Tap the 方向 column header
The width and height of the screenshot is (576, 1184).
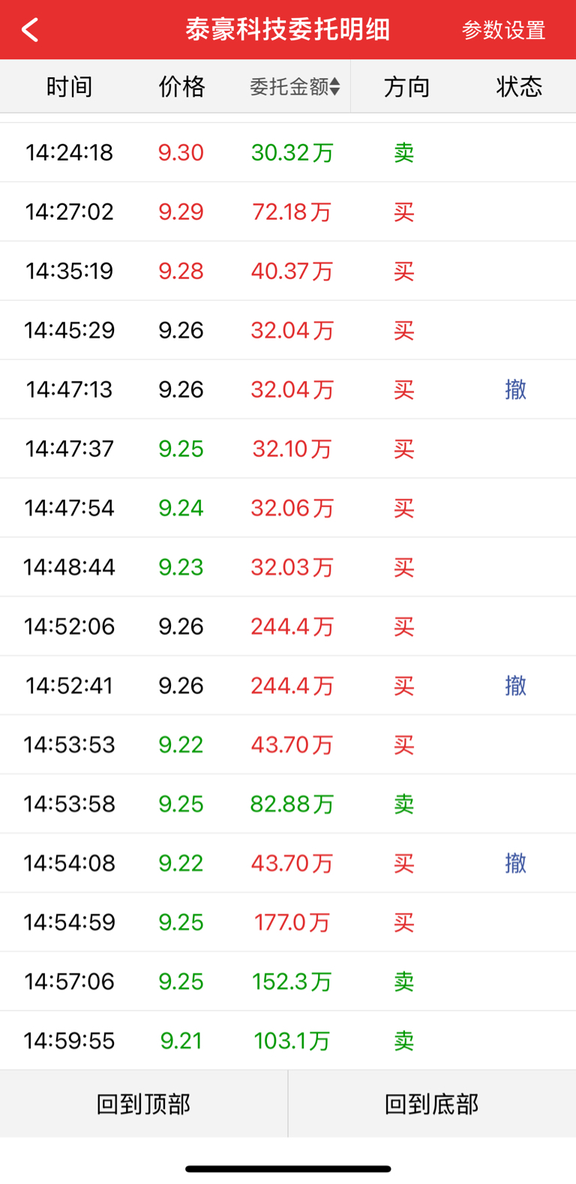click(406, 87)
